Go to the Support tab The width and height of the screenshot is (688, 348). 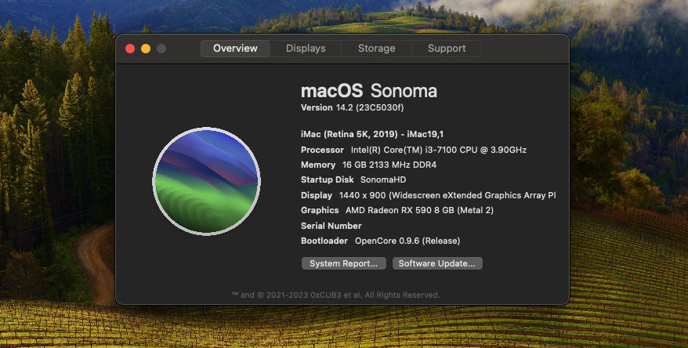(447, 49)
